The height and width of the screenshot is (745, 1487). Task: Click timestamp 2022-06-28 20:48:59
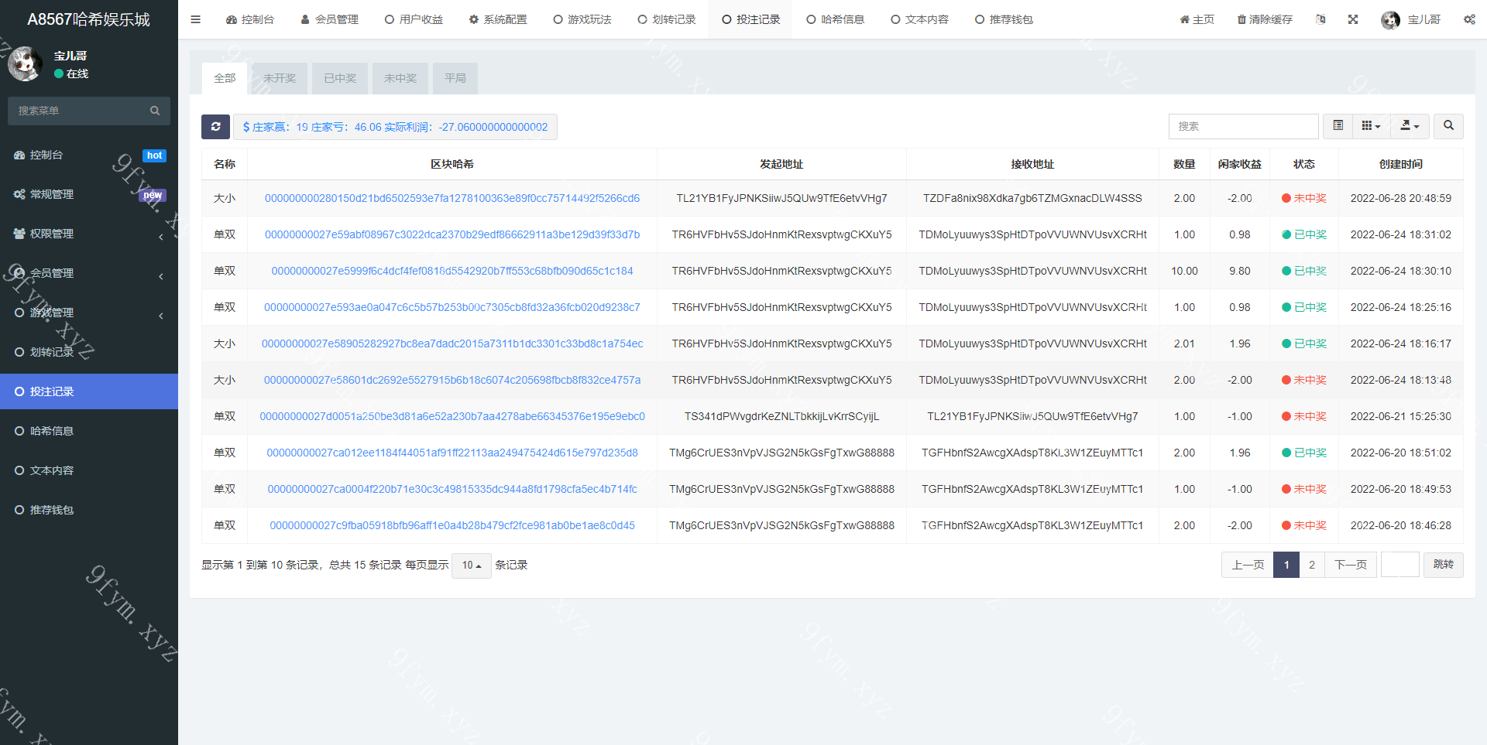click(x=1400, y=198)
